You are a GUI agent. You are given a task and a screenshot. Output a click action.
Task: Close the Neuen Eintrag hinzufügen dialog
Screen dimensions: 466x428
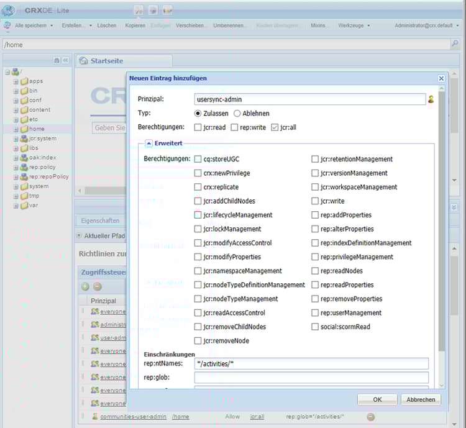click(441, 78)
